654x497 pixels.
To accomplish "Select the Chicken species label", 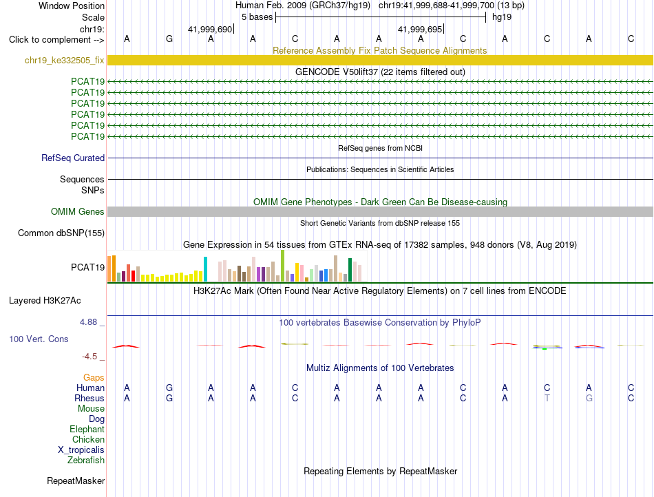I will (88, 439).
